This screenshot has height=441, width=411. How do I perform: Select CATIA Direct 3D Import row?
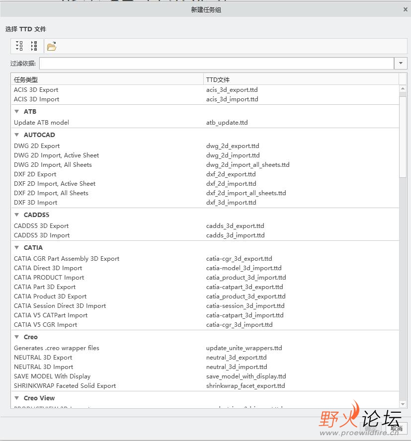205,268
